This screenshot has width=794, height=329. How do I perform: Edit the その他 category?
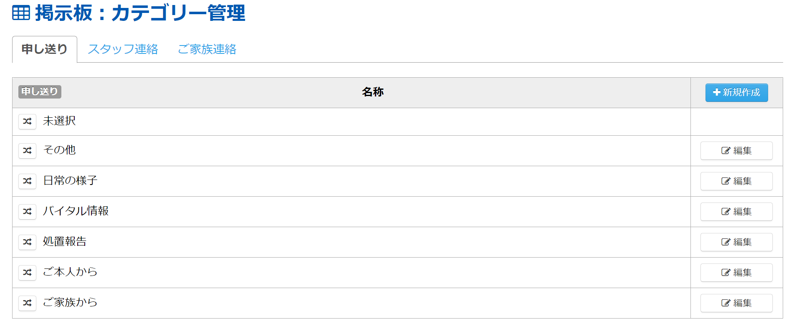736,151
